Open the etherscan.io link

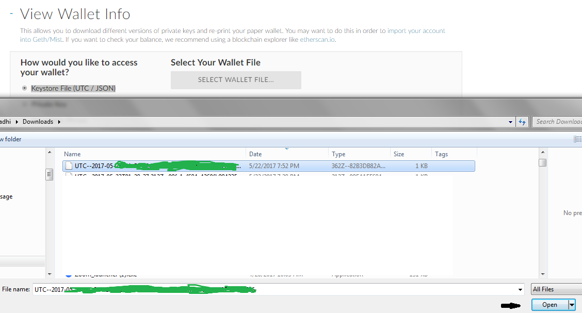pos(317,40)
